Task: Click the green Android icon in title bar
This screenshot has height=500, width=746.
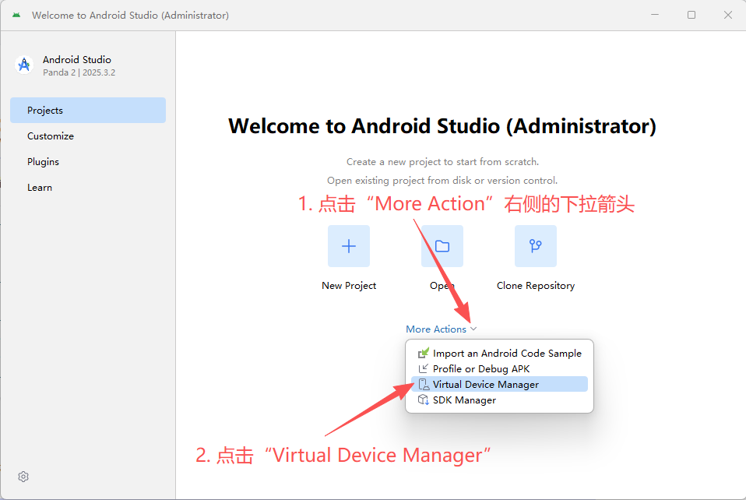Action: point(16,16)
